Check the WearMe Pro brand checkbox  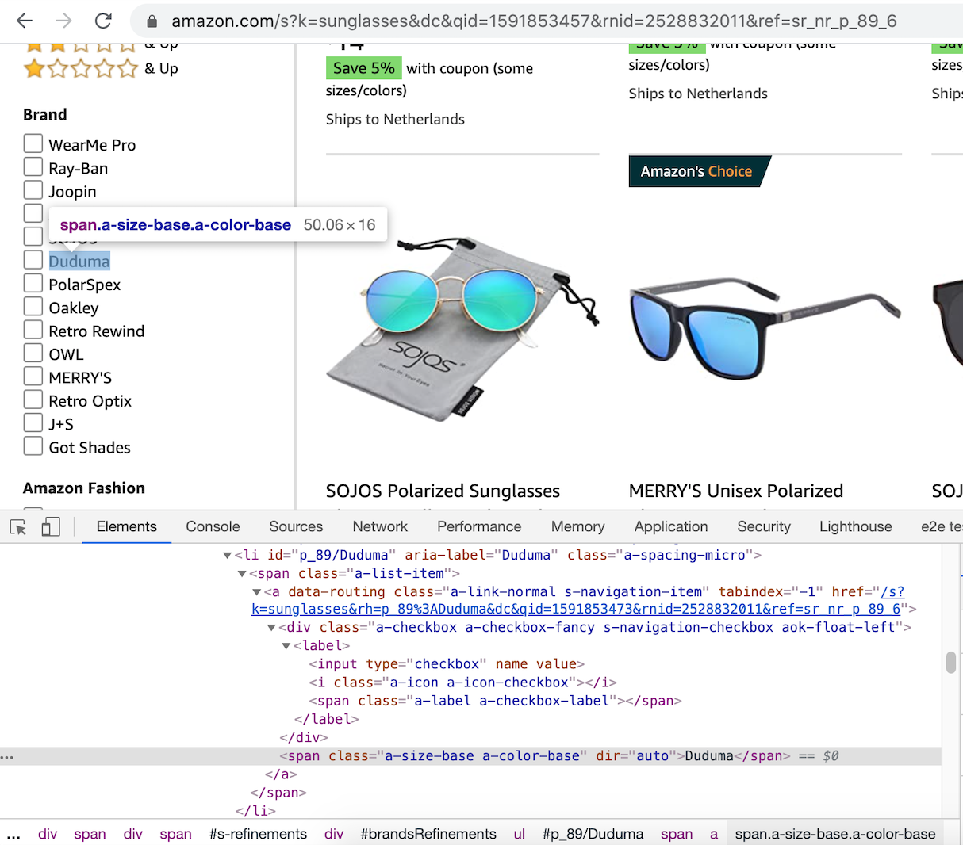tap(33, 143)
